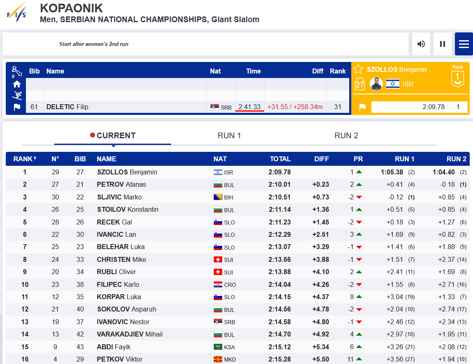473x364 pixels.
Task: Click the green up arrow in PETROV row
Action: pyautogui.click(x=359, y=185)
